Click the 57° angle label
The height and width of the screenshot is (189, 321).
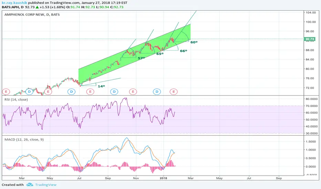click(142, 58)
